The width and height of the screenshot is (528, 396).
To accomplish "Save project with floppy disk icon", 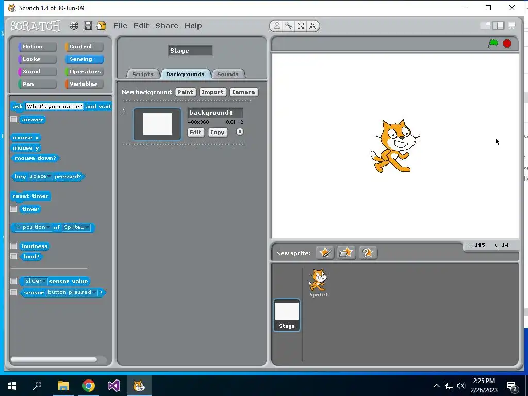I will coord(88,26).
